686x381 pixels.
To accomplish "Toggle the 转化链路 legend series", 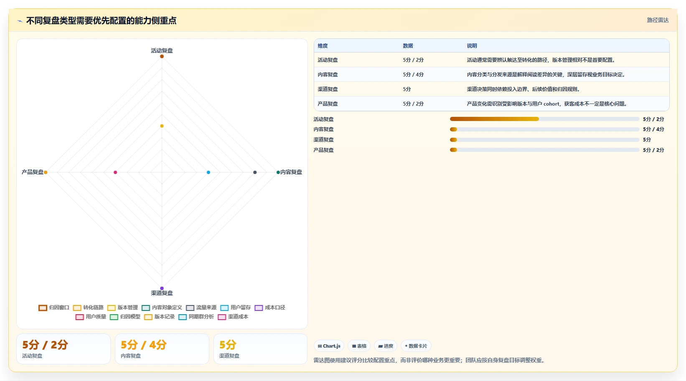I will (88, 308).
